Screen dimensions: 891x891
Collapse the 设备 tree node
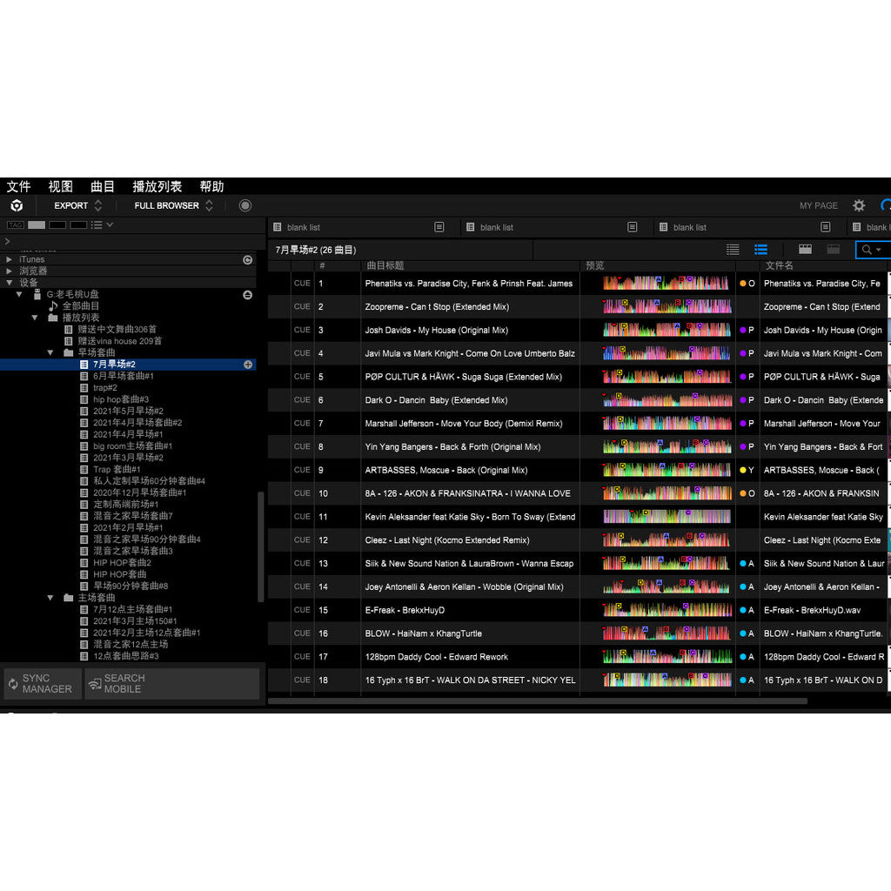coord(9,283)
